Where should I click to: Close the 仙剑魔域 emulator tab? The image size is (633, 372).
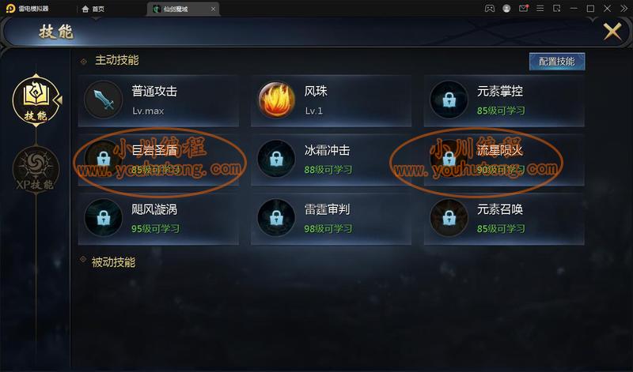click(213, 9)
